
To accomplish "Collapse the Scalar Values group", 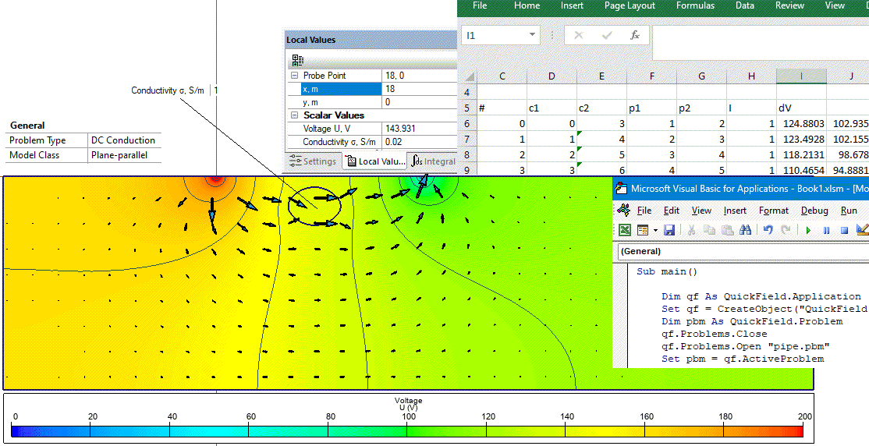I will click(294, 115).
